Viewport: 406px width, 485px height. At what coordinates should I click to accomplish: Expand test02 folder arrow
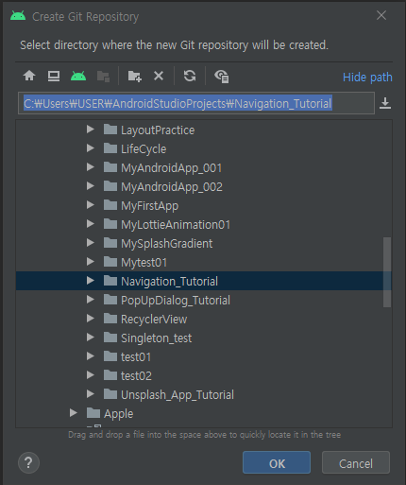tap(91, 375)
